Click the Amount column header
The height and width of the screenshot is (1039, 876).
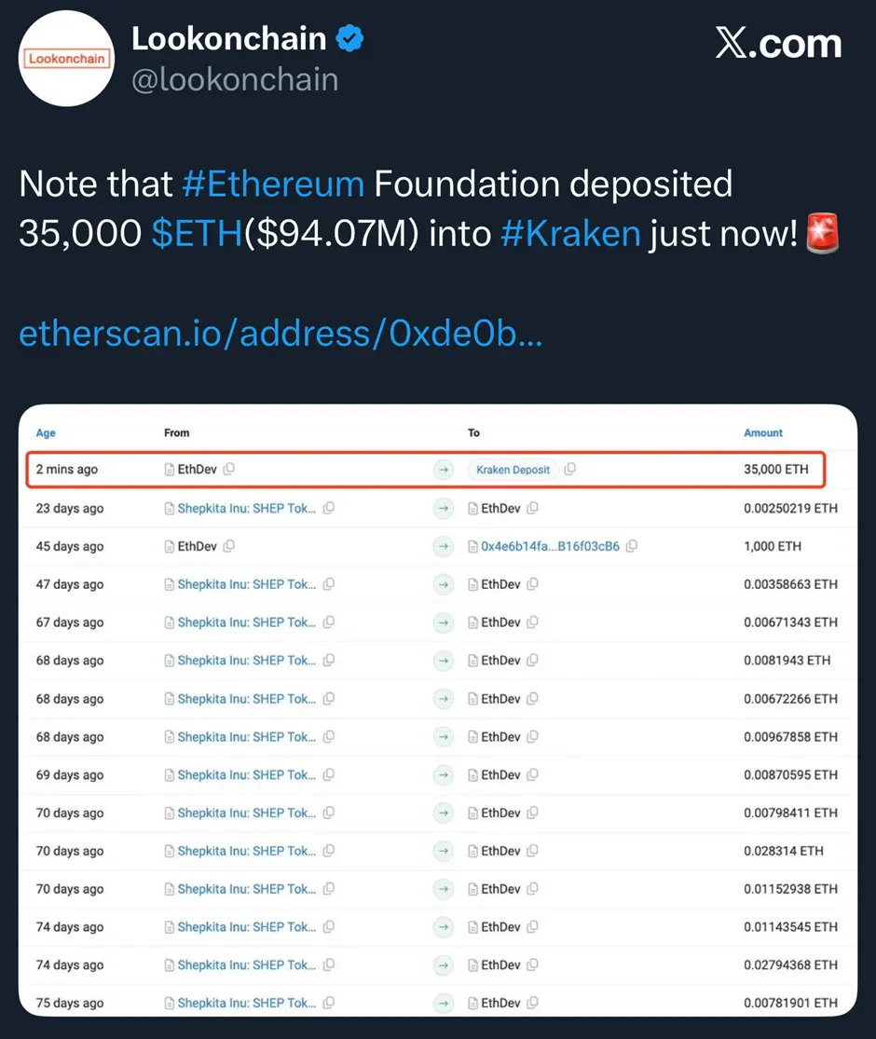click(762, 432)
